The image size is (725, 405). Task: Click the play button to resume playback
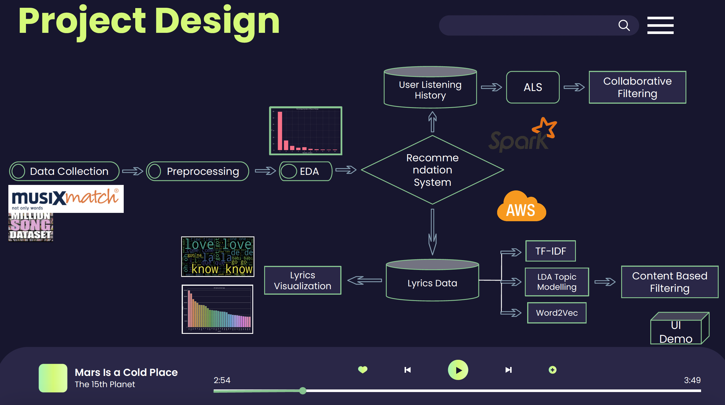(x=458, y=370)
